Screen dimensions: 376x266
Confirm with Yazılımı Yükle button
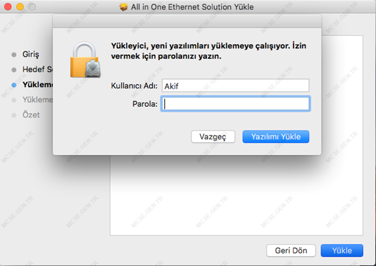tap(276, 137)
